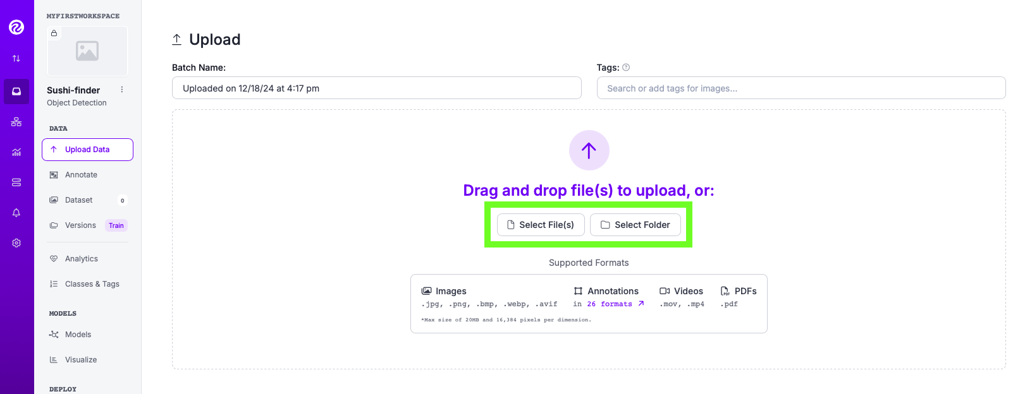This screenshot has width=1025, height=394.
Task: Click the Select Folder button
Action: 635,225
